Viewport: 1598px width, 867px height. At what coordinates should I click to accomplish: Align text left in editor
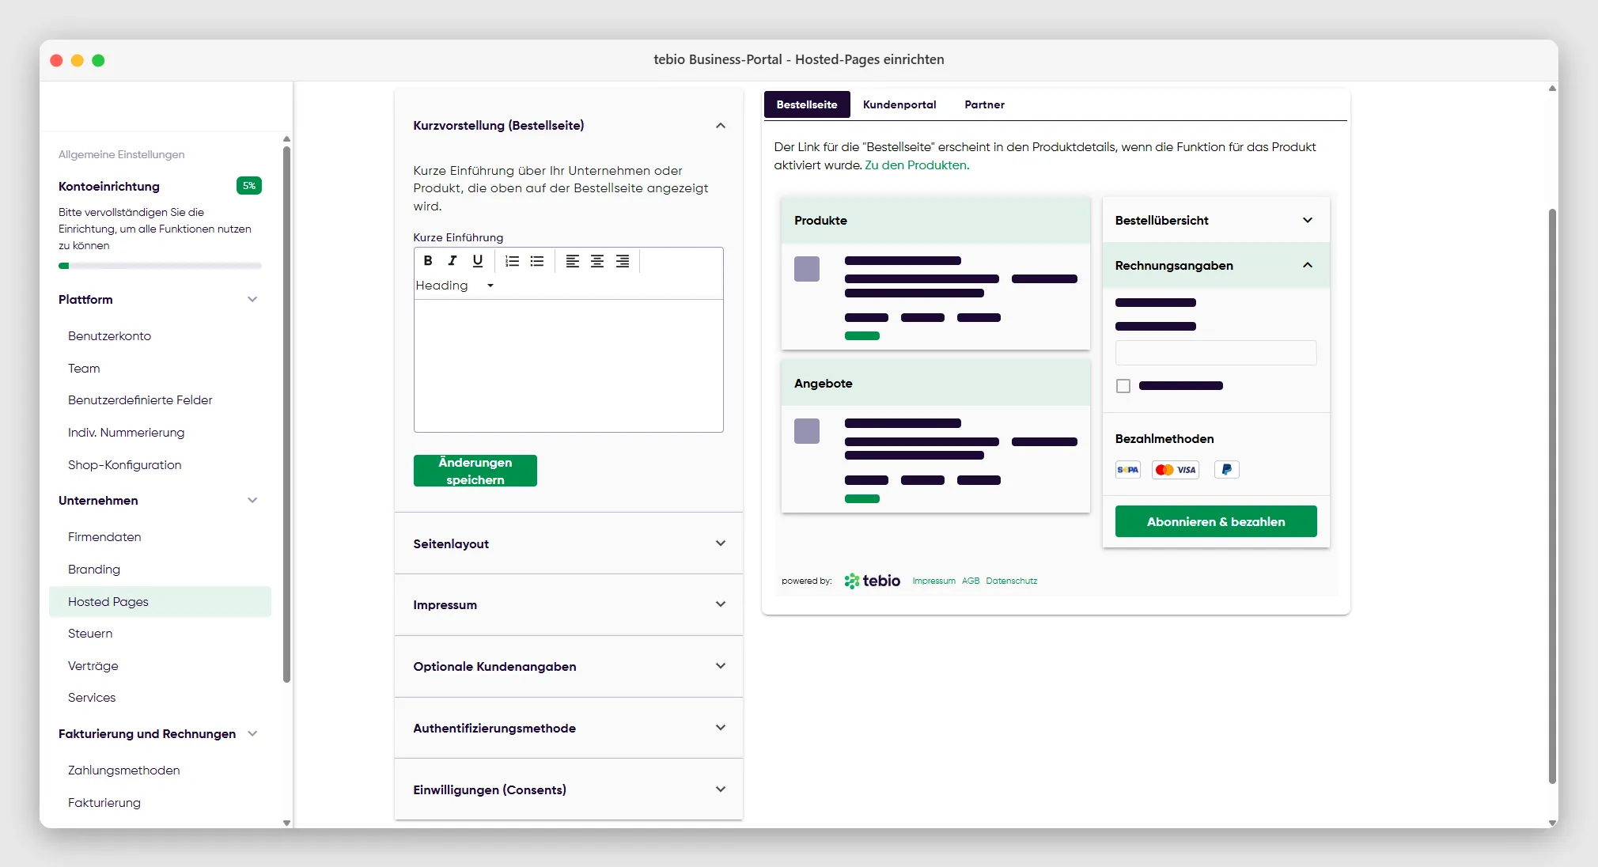[573, 261]
